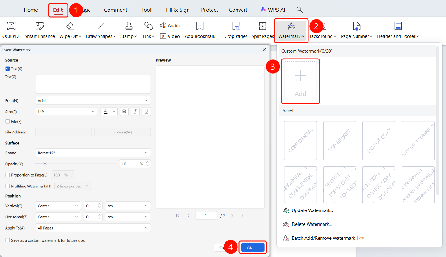Insert Audio from the toolbar
446x257 pixels.
click(170, 25)
